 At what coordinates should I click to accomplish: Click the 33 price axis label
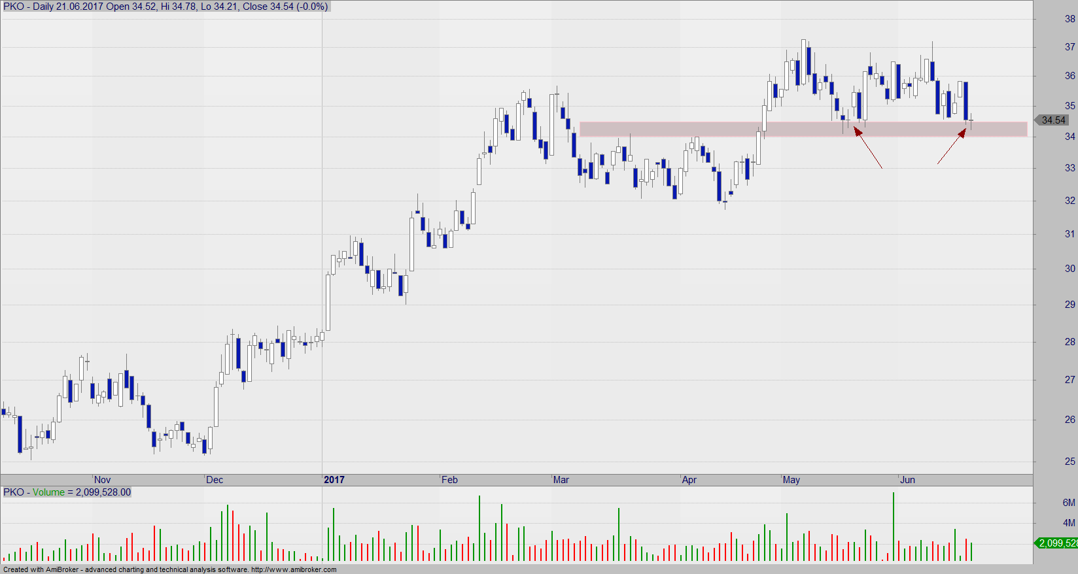click(x=1069, y=168)
